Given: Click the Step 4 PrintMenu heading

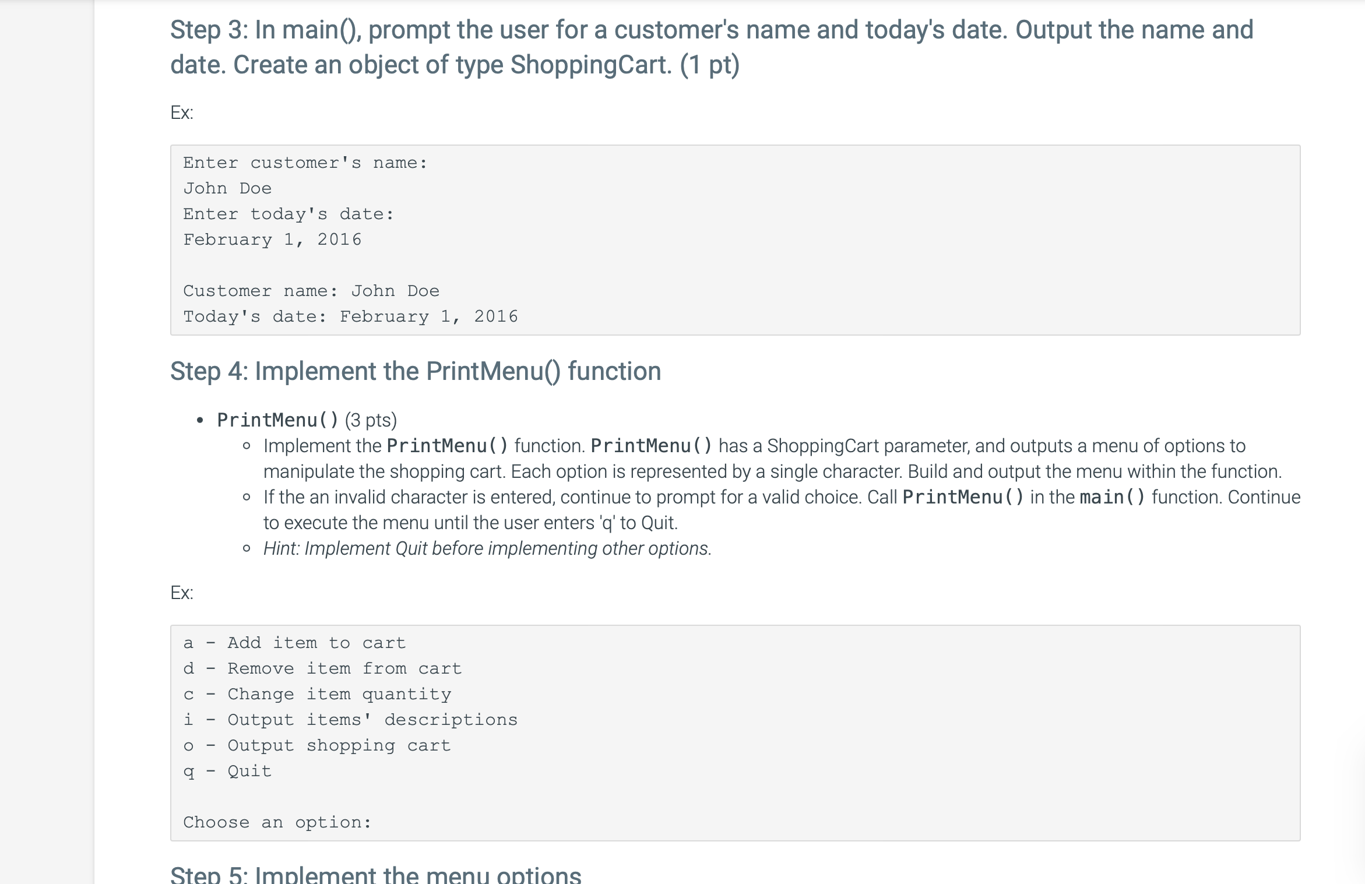Looking at the screenshot, I should (x=416, y=372).
